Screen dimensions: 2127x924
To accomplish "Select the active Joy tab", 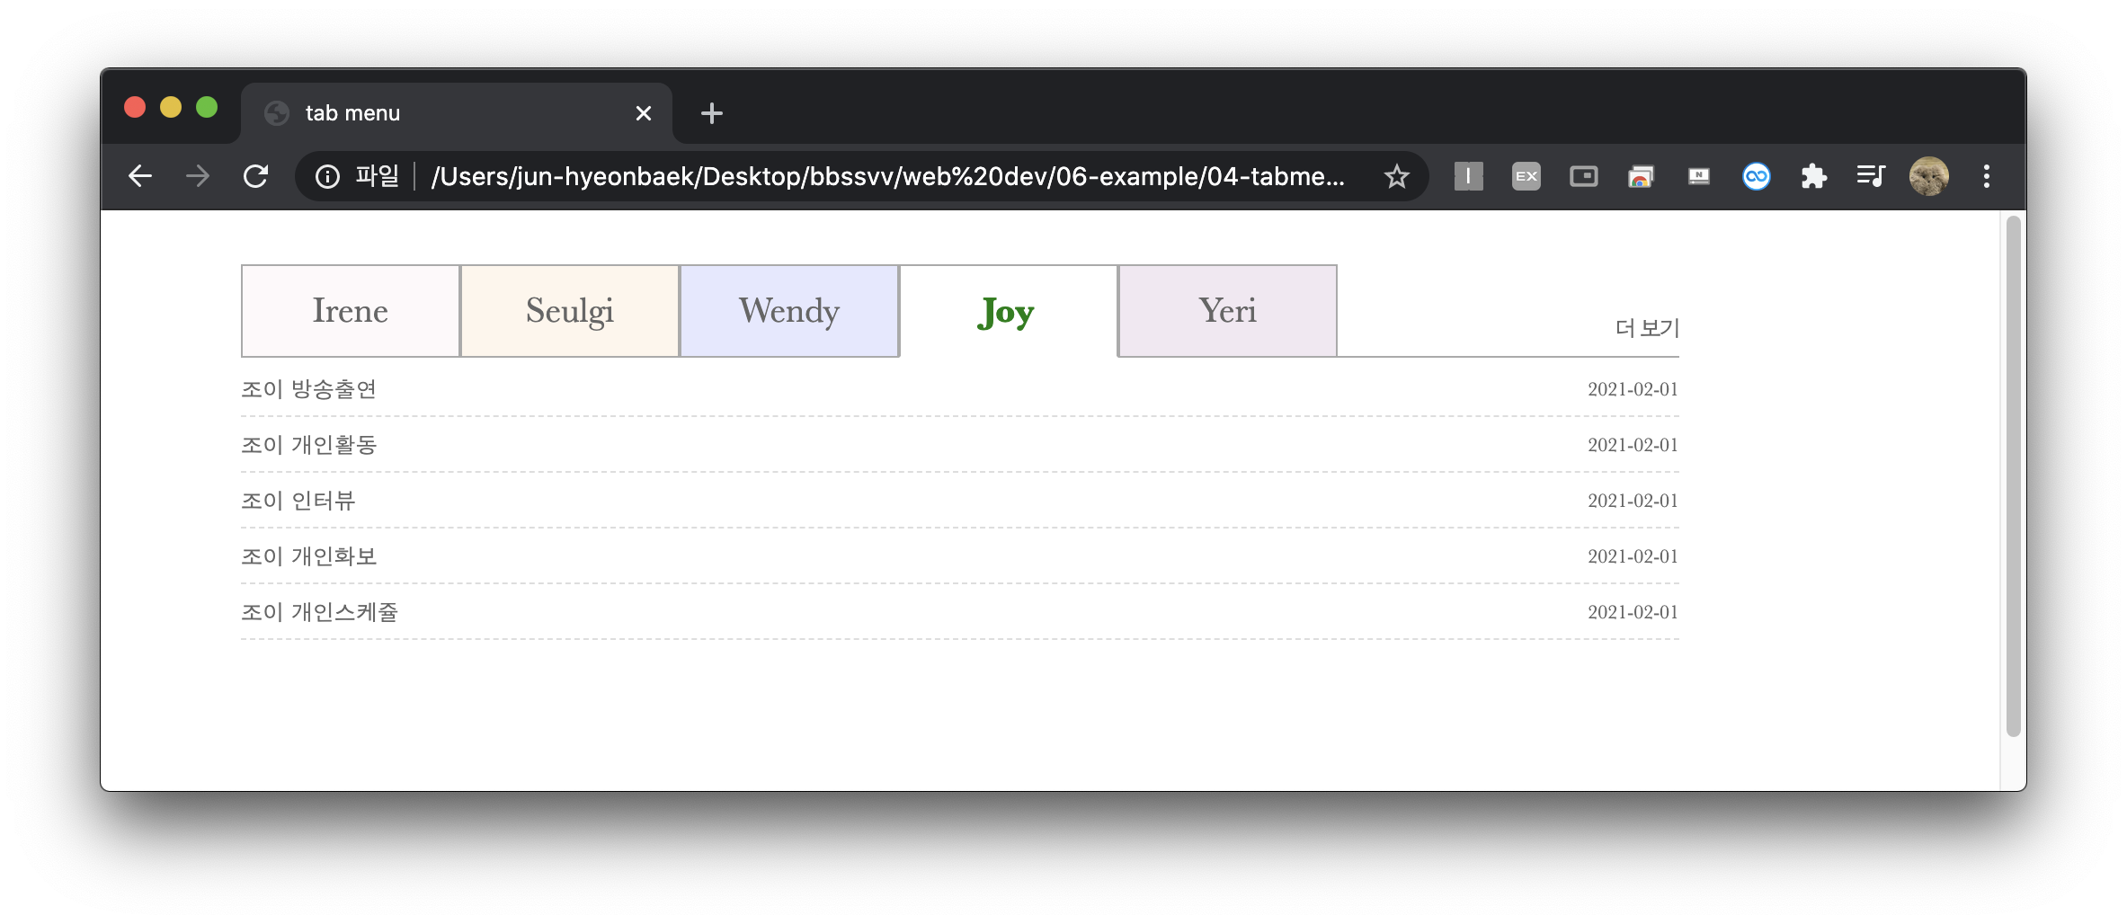I will point(1009,311).
